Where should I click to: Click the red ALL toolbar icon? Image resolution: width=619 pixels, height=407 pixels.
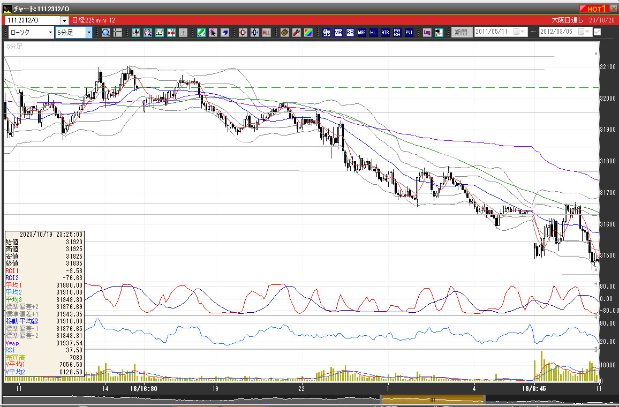point(267,32)
